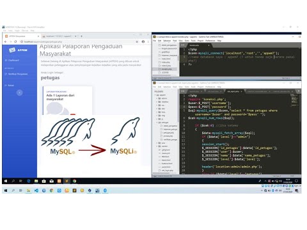The width and height of the screenshot is (307, 230).
Task: Open Bluetooth icon in host taskbar
Action: coord(105,190)
